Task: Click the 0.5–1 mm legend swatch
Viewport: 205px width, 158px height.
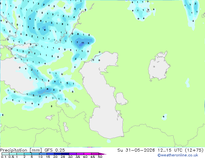Action: 13,154
